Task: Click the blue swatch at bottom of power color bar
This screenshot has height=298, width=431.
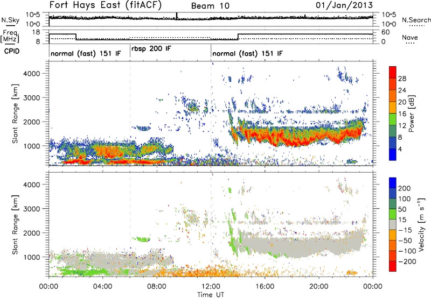Action: [x=393, y=154]
